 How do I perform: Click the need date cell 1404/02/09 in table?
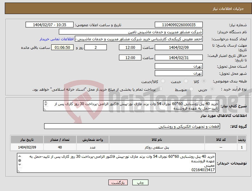click(x=27, y=147)
